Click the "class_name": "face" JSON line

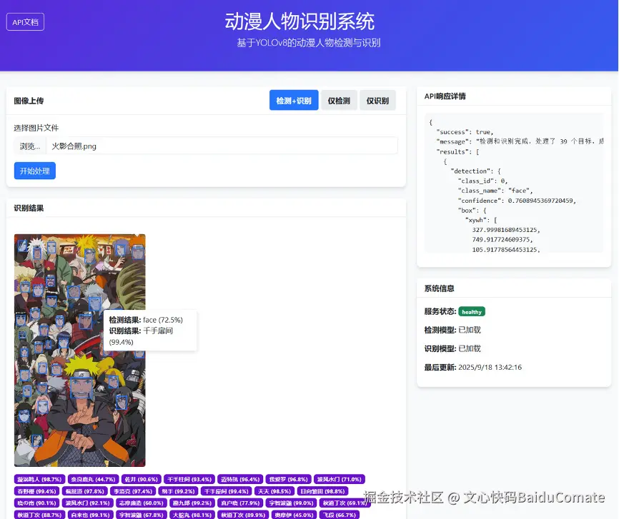click(x=495, y=191)
